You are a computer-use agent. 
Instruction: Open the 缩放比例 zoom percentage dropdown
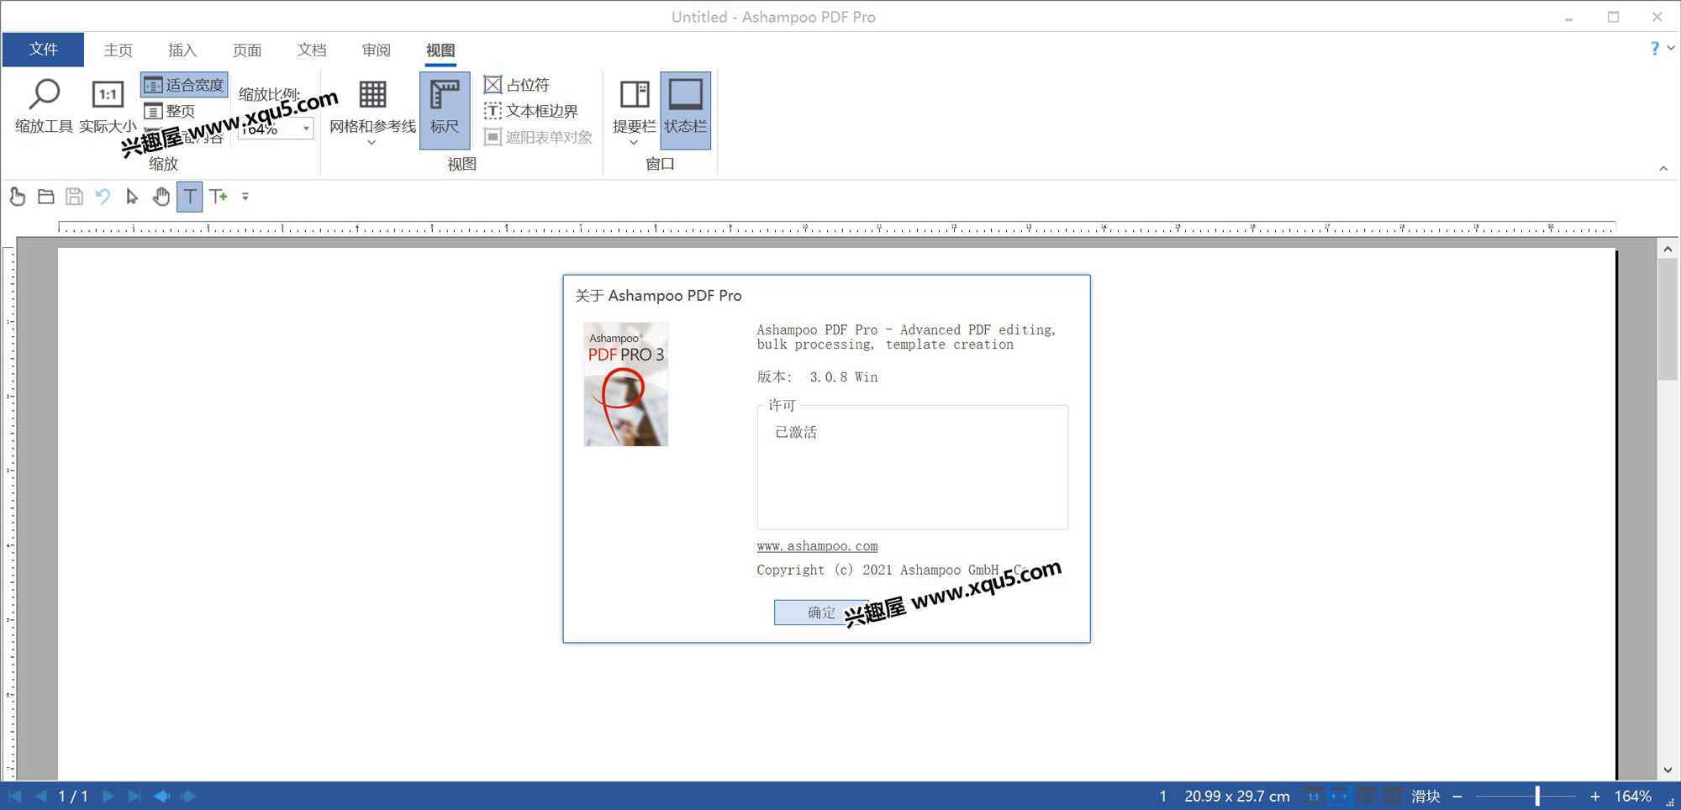point(306,129)
